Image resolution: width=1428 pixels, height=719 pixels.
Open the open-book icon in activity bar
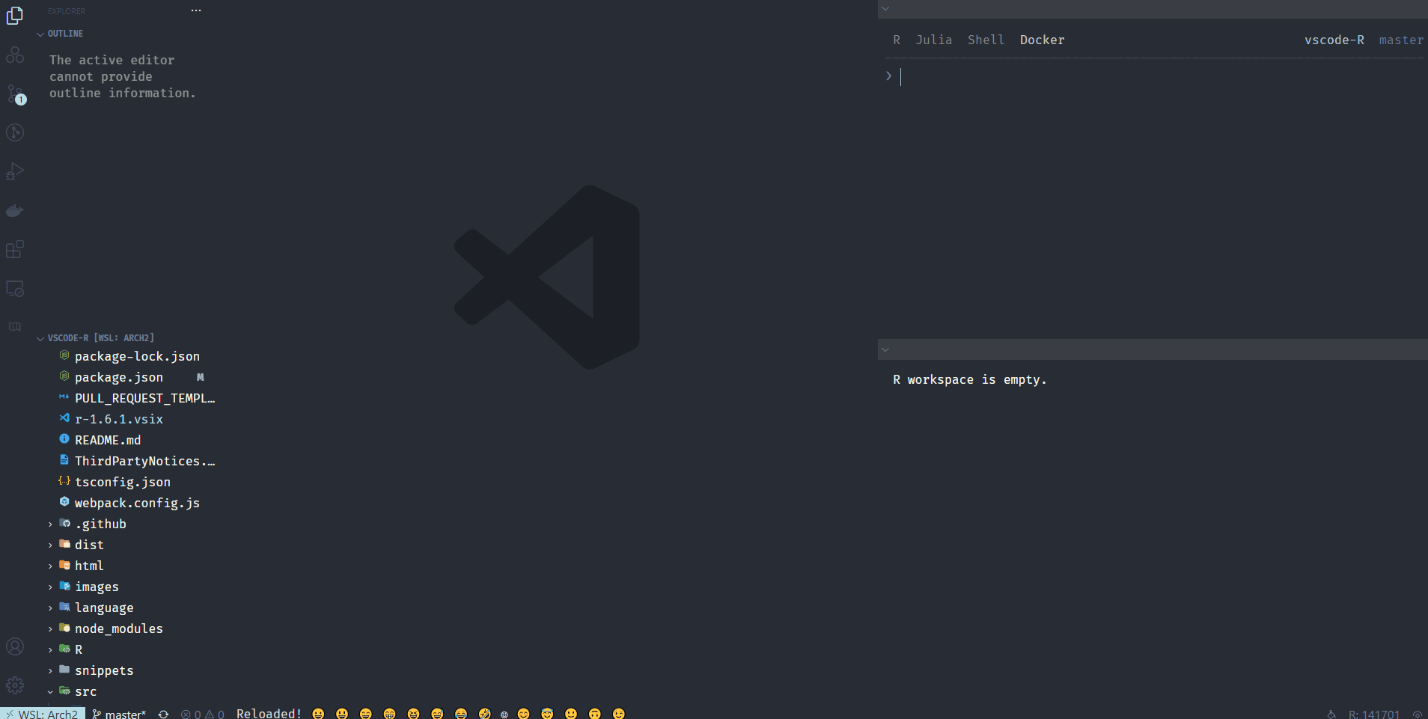15,326
